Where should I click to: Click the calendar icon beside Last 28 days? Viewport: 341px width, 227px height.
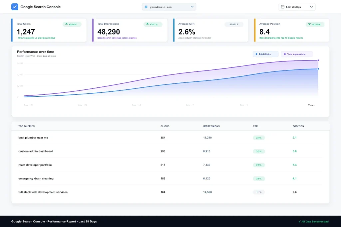pyautogui.click(x=283, y=7)
